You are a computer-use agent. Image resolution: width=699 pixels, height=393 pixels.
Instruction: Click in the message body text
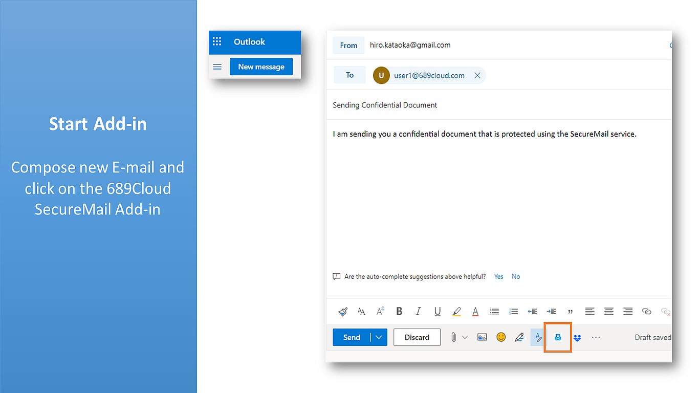(x=484, y=134)
